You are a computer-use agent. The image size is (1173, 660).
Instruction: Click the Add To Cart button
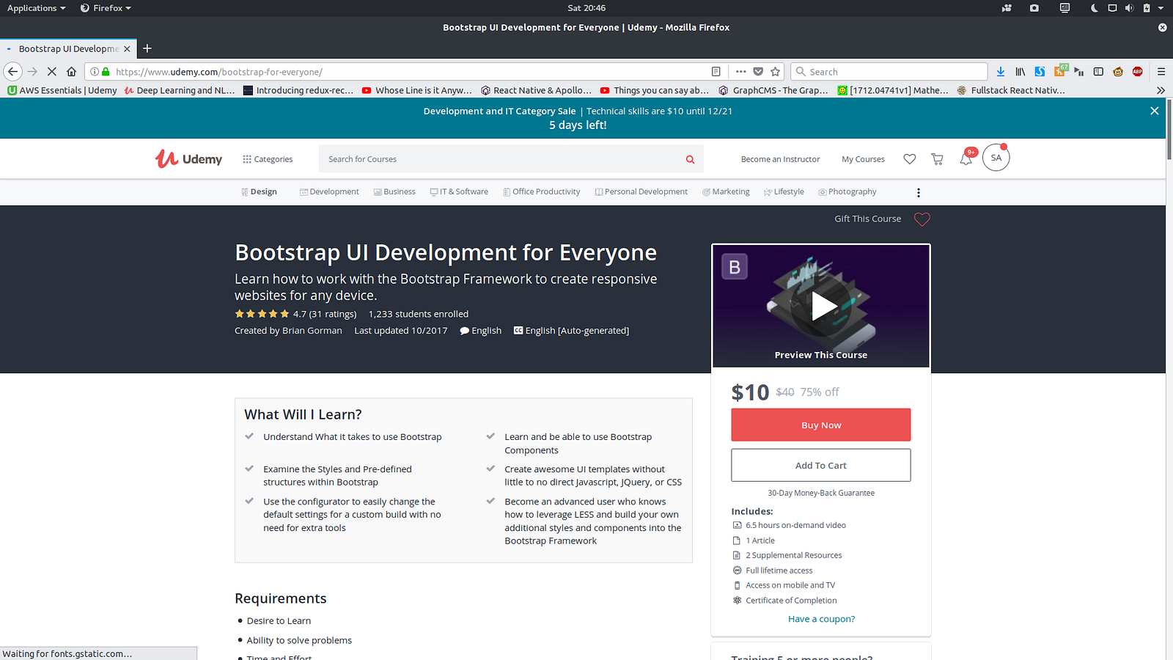tap(821, 465)
